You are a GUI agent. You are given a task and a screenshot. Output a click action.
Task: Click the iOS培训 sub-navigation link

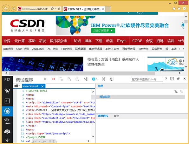click(x=8, y=49)
